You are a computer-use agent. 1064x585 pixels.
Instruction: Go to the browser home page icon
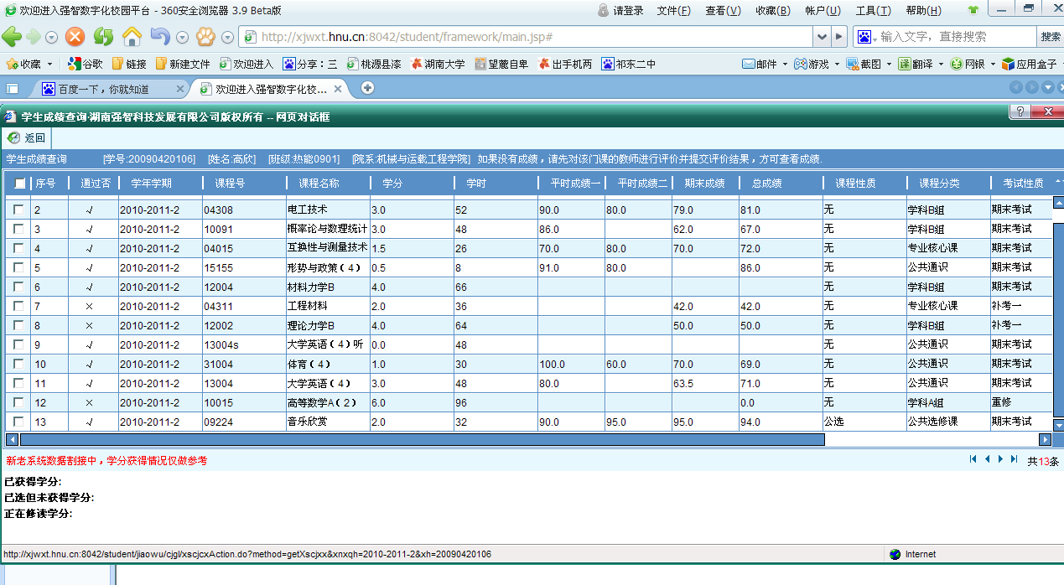pos(132,37)
